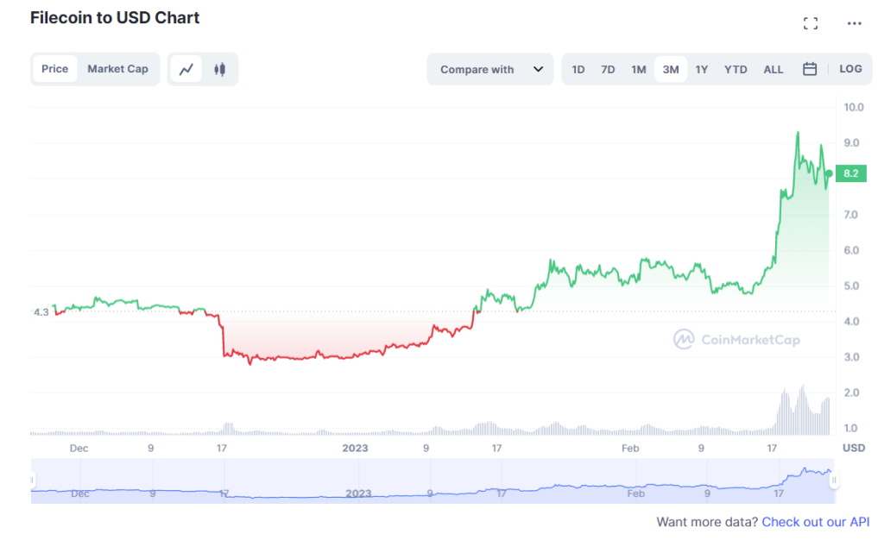The image size is (884, 540).
Task: Open the fullscreen chart view icon
Action: click(810, 23)
